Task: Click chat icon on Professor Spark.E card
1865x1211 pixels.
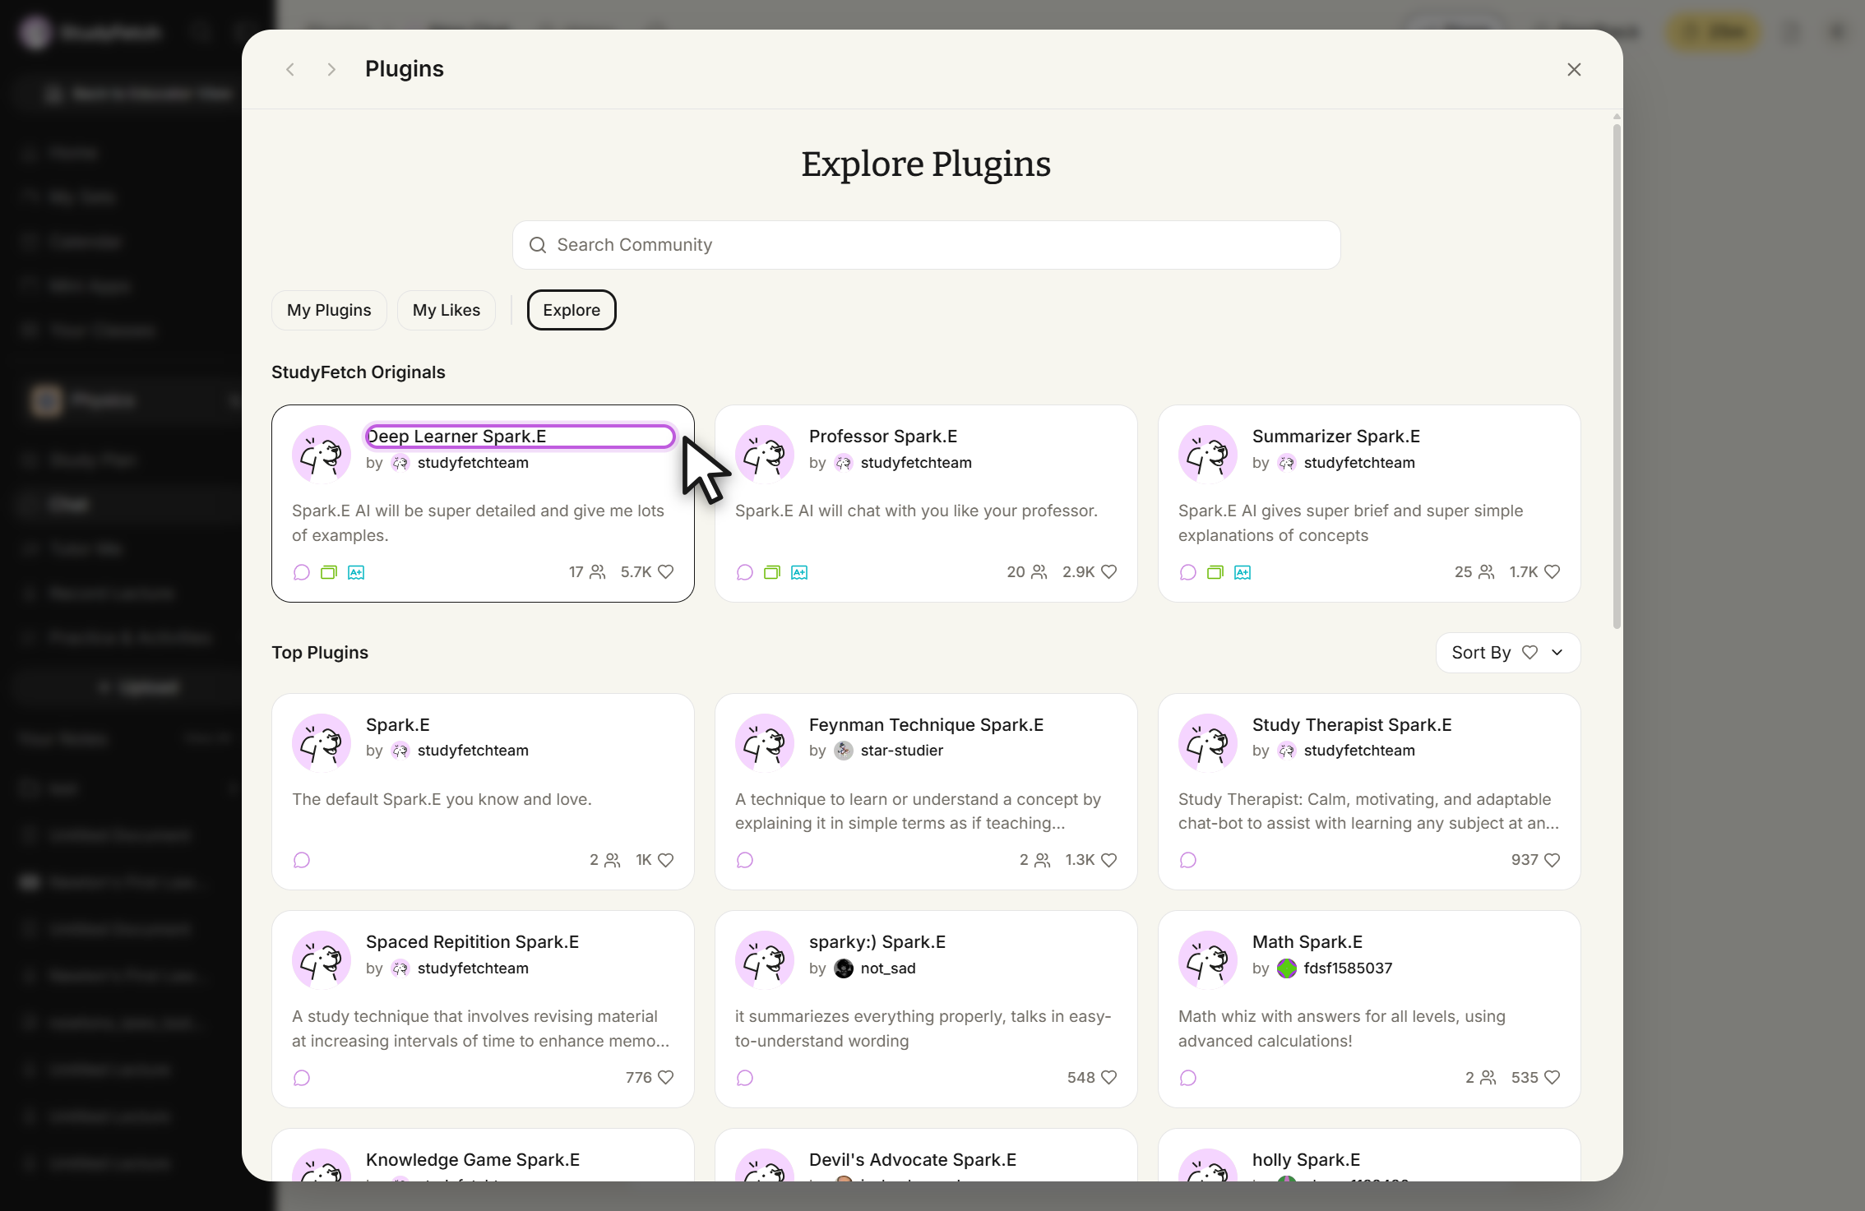Action: pos(745,572)
